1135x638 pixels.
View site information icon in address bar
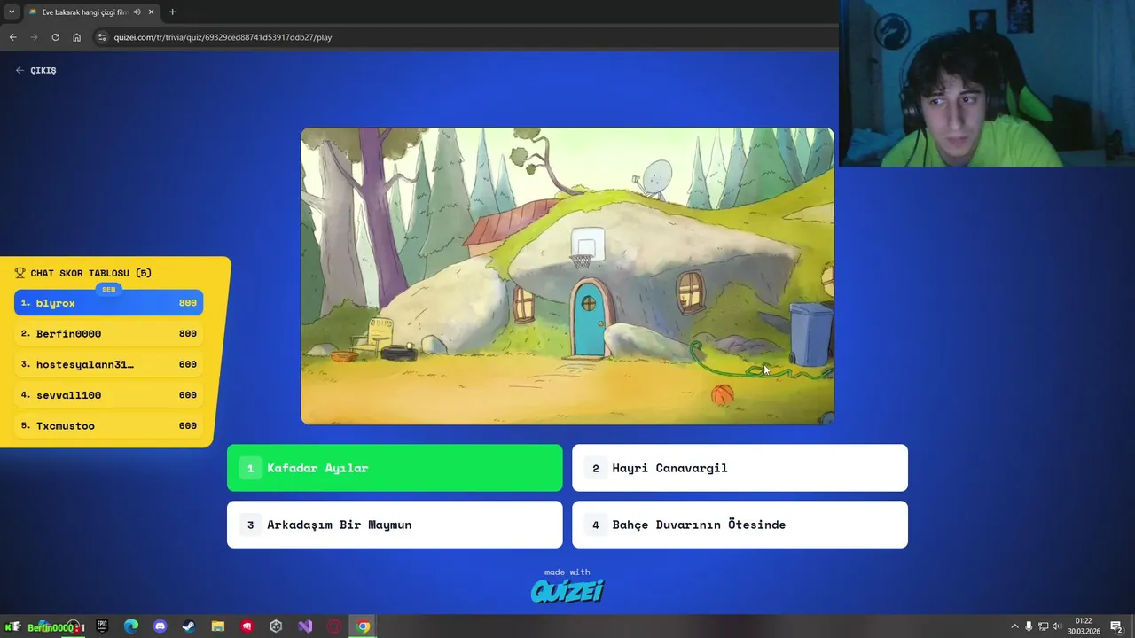[x=102, y=37]
